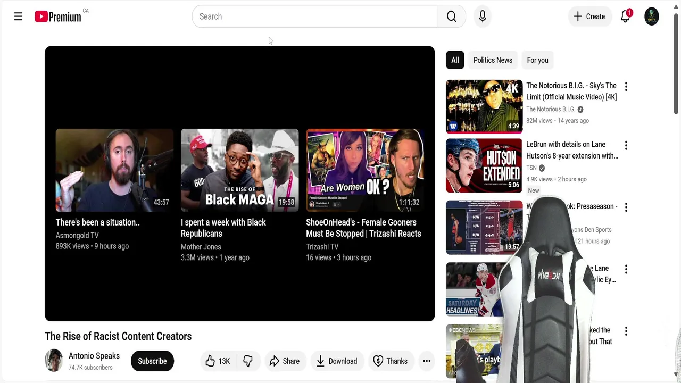Dislike the video with thumbs down
This screenshot has height=383, width=681.
click(247, 361)
